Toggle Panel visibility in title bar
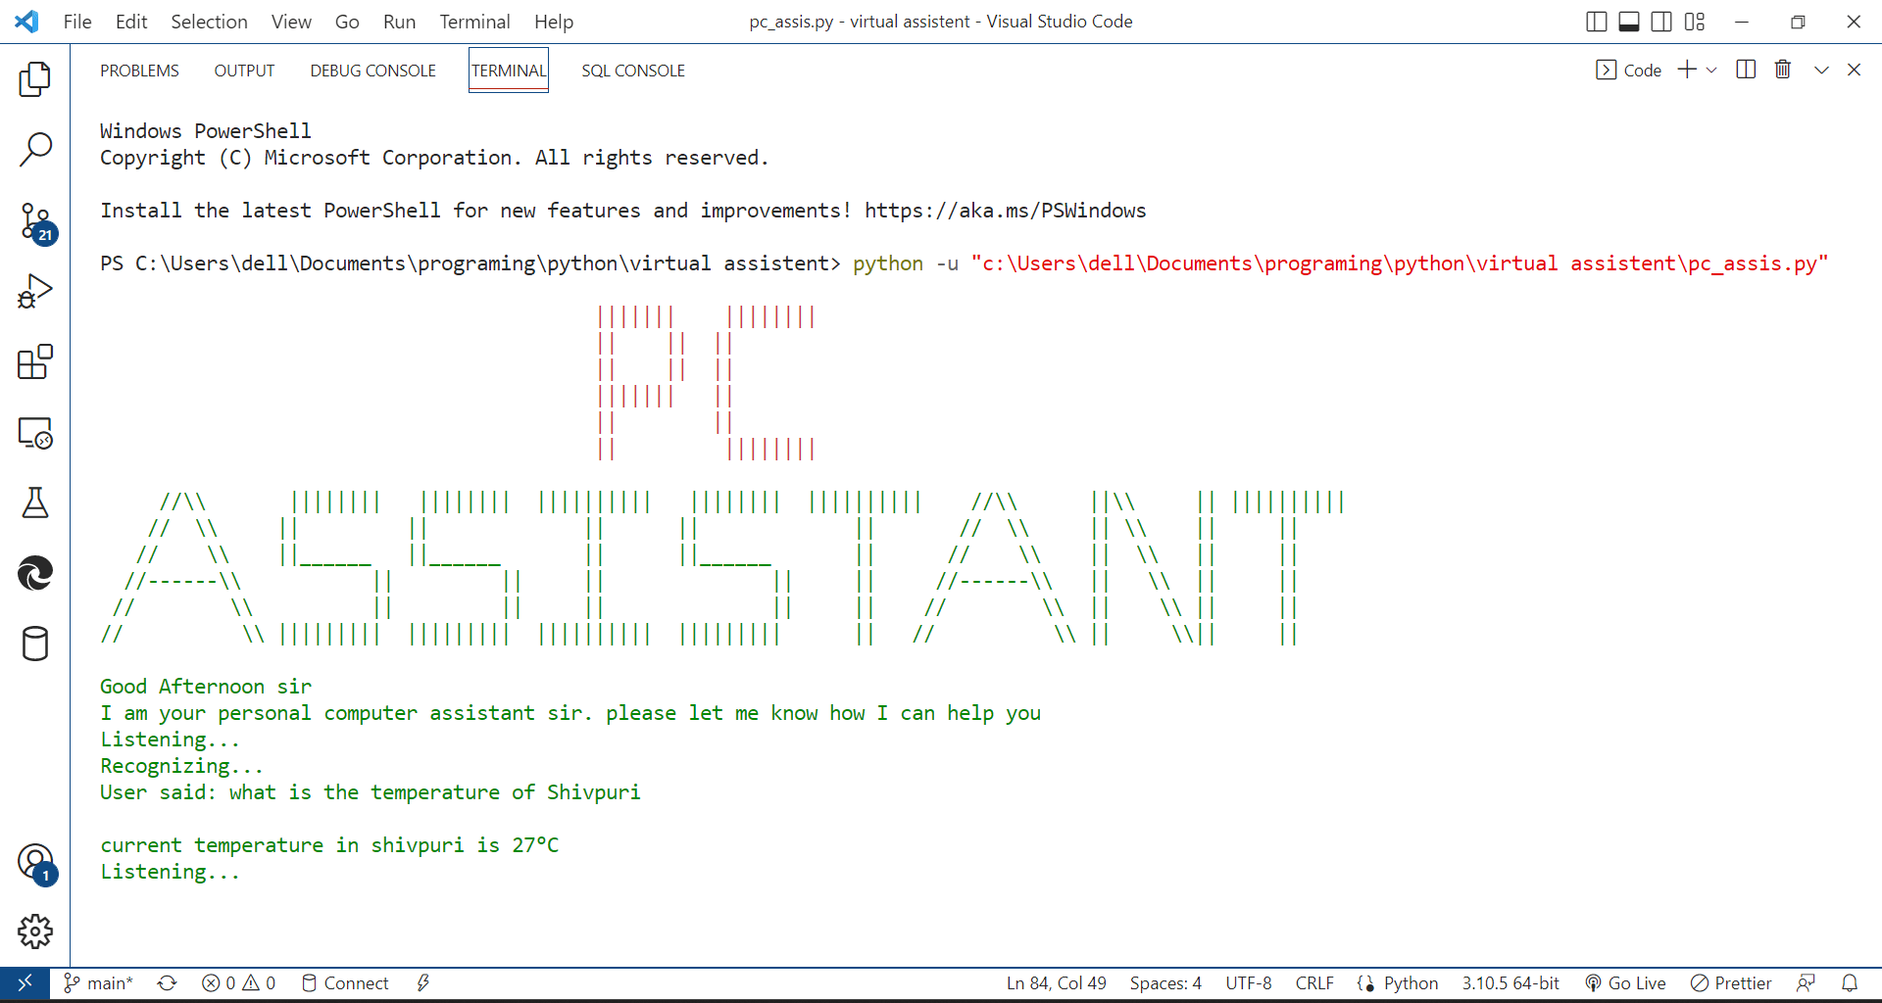Viewport: 1882px width, 1003px height. click(1629, 22)
